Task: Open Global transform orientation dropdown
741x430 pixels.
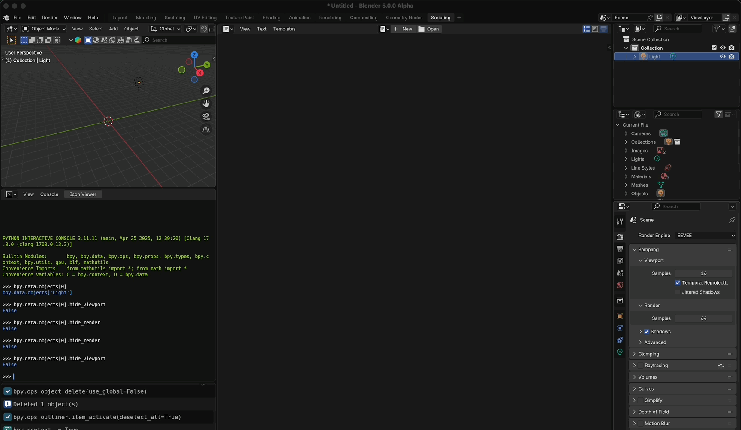Action: [x=165, y=29]
